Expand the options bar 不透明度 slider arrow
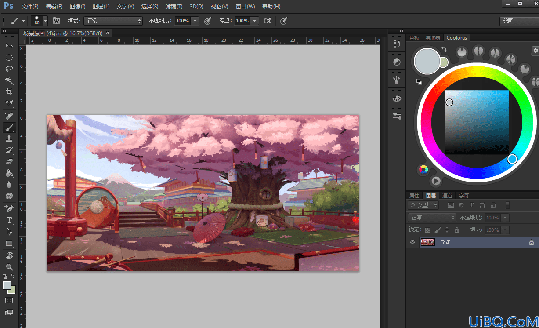Viewport: 539px width, 328px height. point(195,21)
